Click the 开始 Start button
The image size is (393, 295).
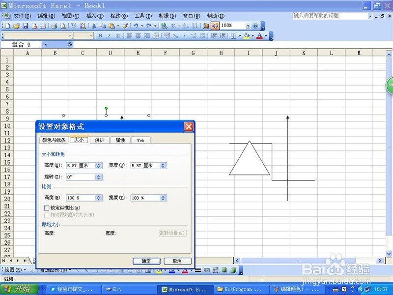pyautogui.click(x=19, y=289)
